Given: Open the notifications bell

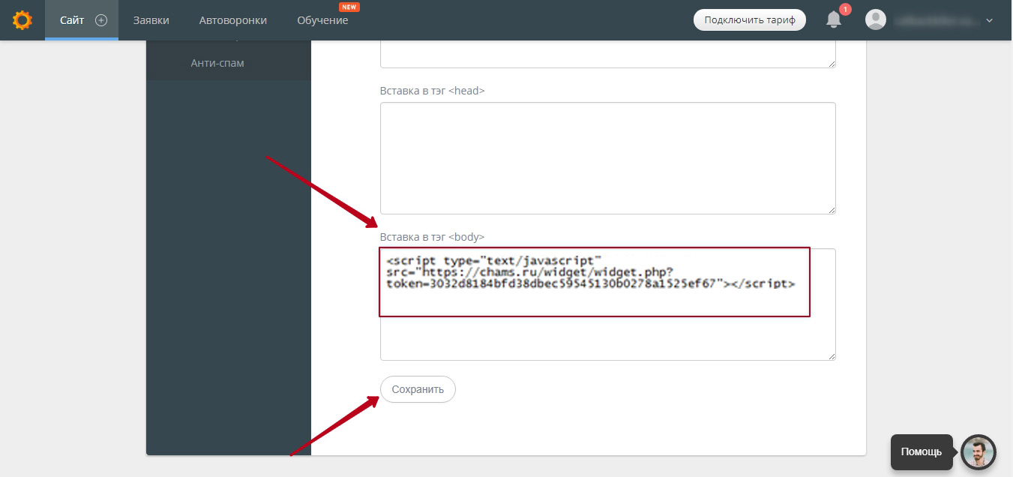Looking at the screenshot, I should coord(834,20).
